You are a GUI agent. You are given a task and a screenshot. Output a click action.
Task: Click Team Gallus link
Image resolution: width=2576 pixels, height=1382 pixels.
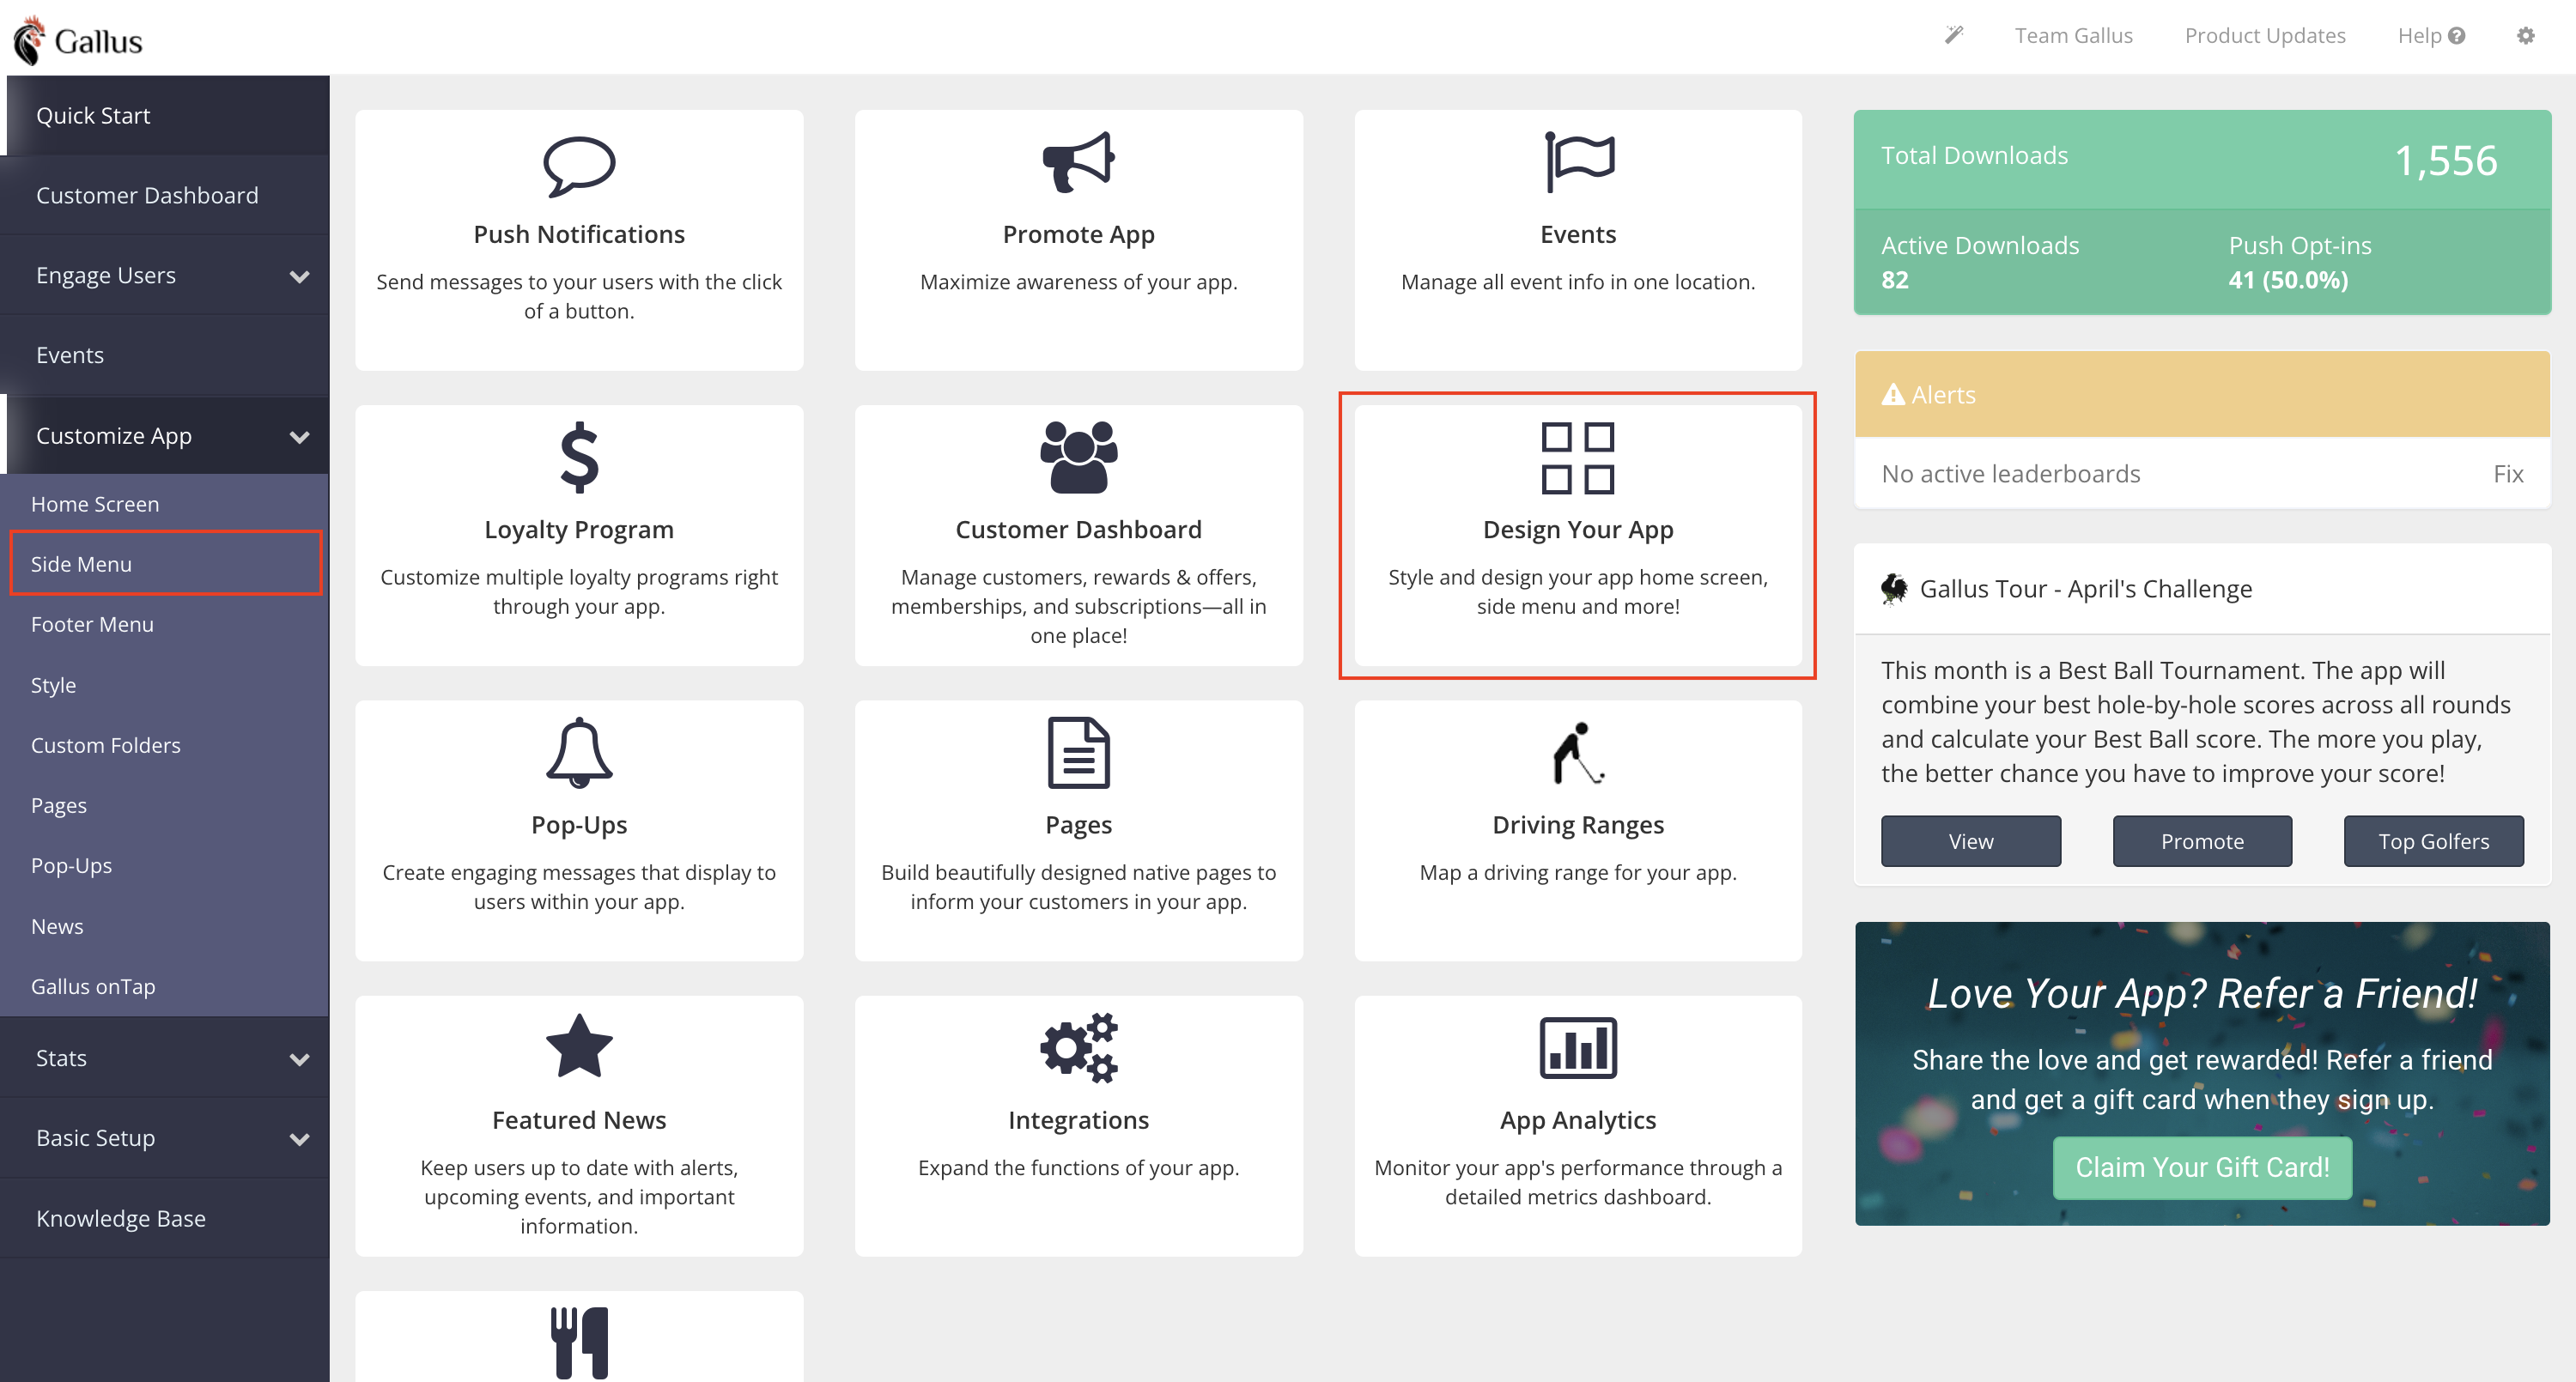pos(2073,36)
